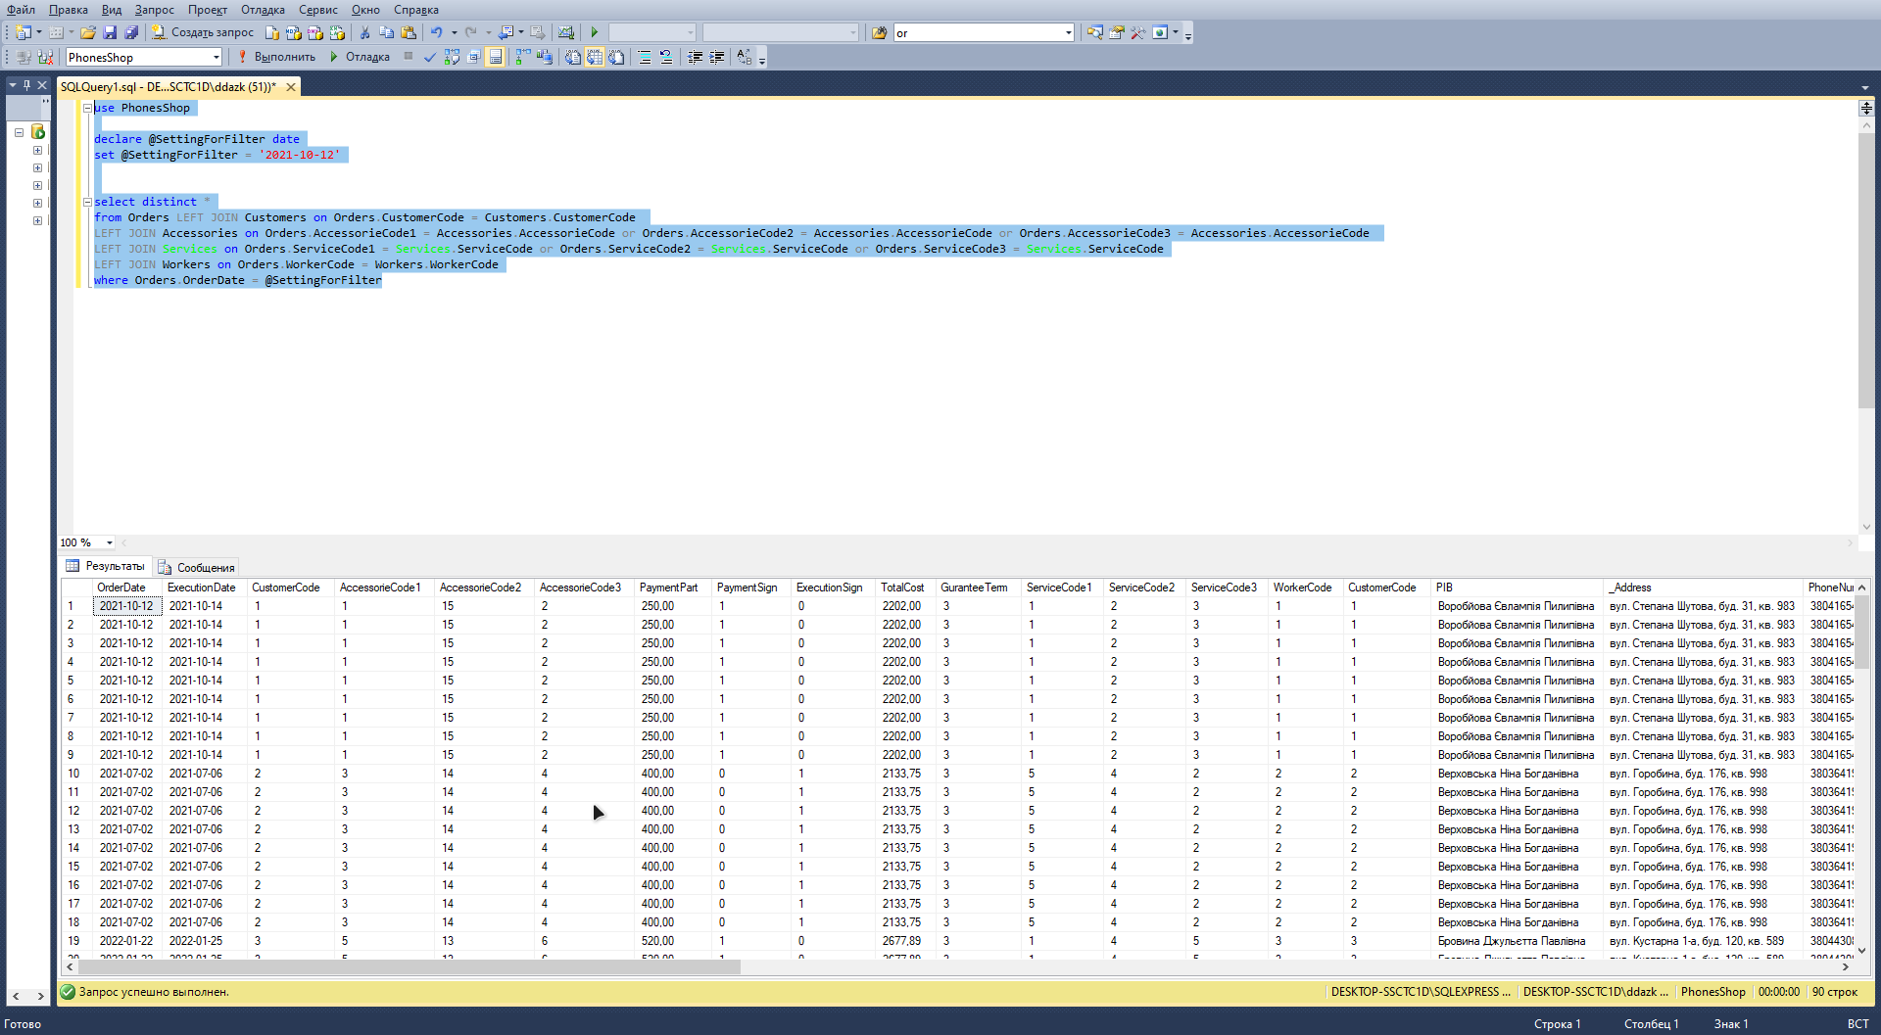Switch to the Результаты tab

pyautogui.click(x=106, y=566)
